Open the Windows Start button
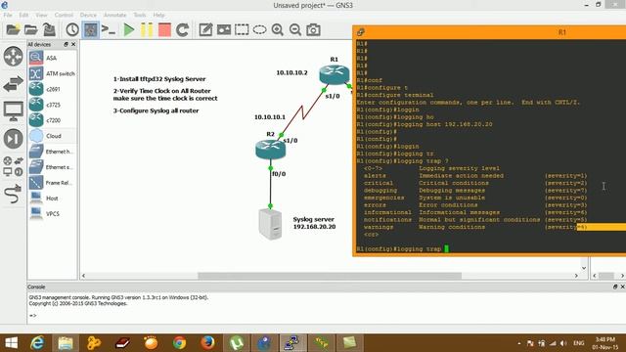This screenshot has width=626, height=352. coord(11,343)
